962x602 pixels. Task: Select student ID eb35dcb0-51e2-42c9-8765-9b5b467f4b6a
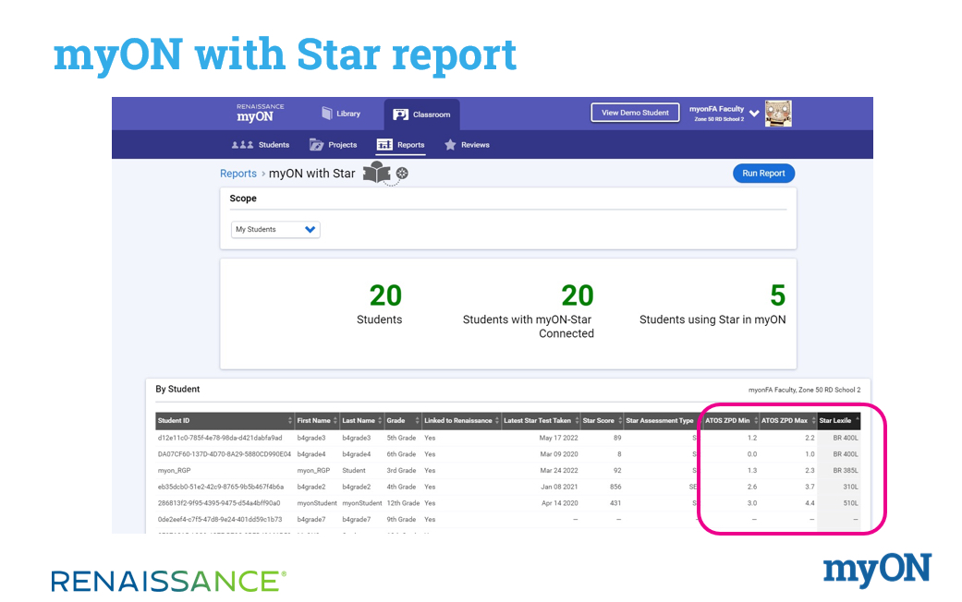point(220,487)
